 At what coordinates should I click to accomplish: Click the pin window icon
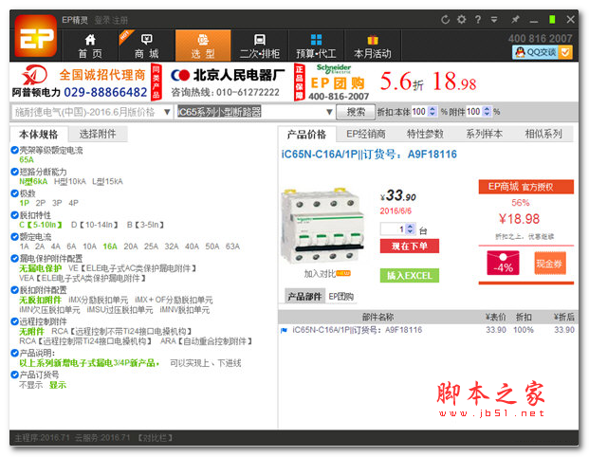coord(515,19)
